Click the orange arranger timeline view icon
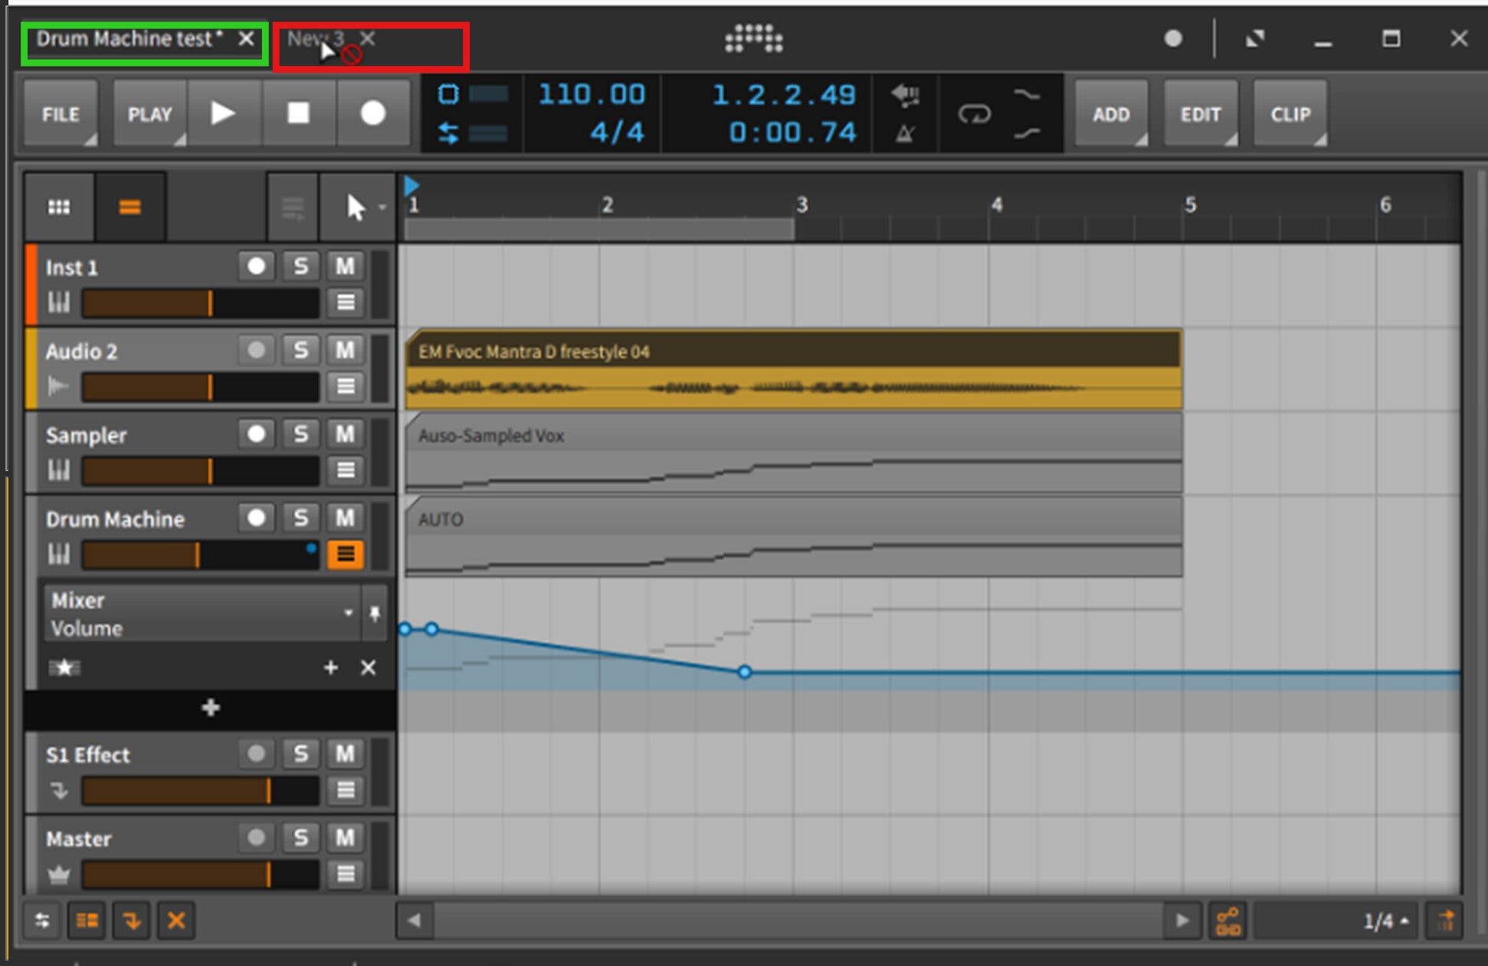 pyautogui.click(x=129, y=207)
